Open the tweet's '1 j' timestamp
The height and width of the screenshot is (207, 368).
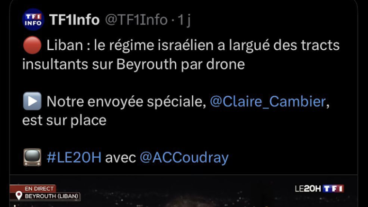pyautogui.click(x=184, y=20)
